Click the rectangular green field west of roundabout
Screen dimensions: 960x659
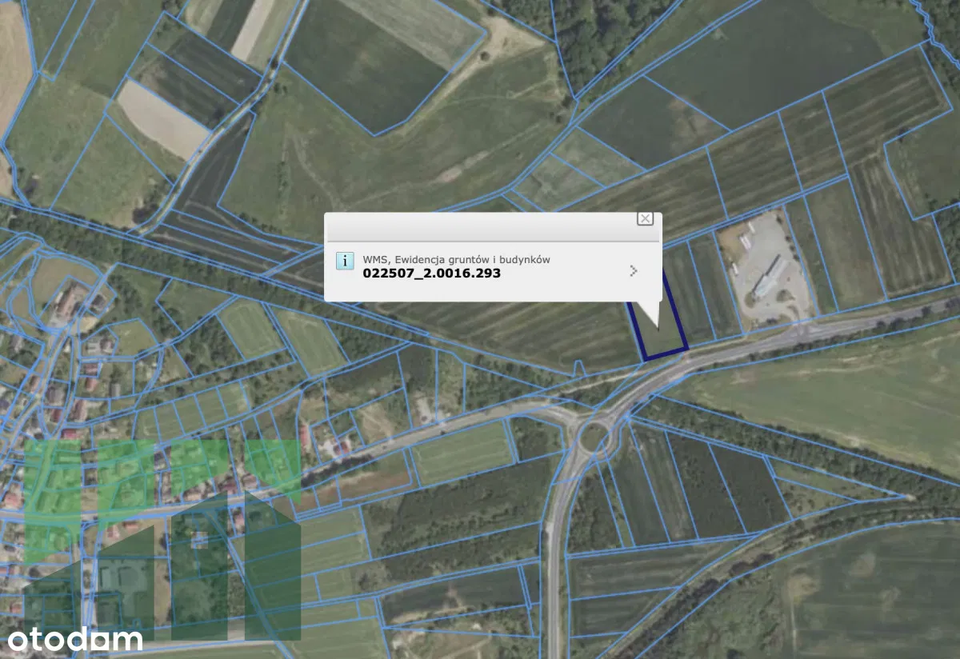461,452
